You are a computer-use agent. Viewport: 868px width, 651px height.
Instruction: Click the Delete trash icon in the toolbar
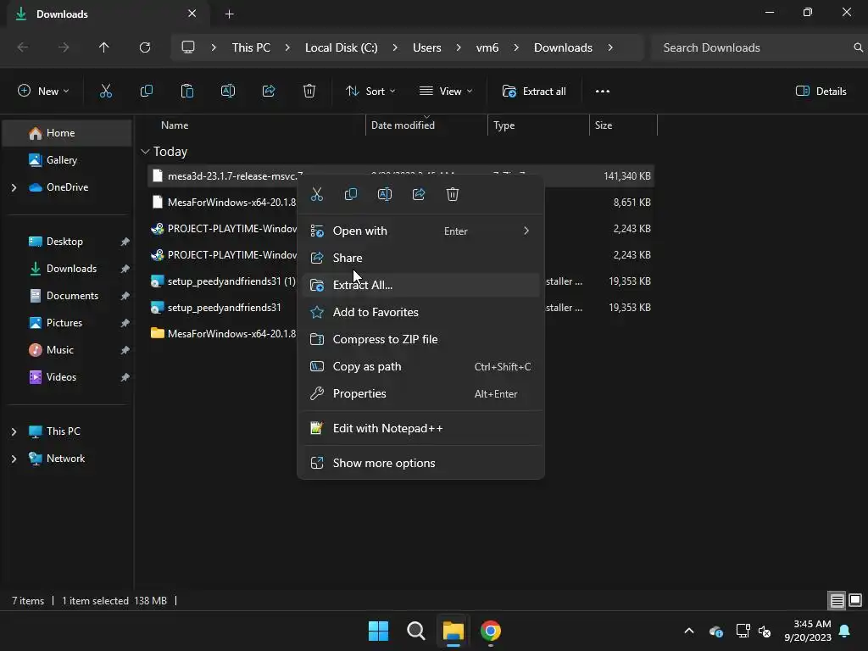pos(309,92)
